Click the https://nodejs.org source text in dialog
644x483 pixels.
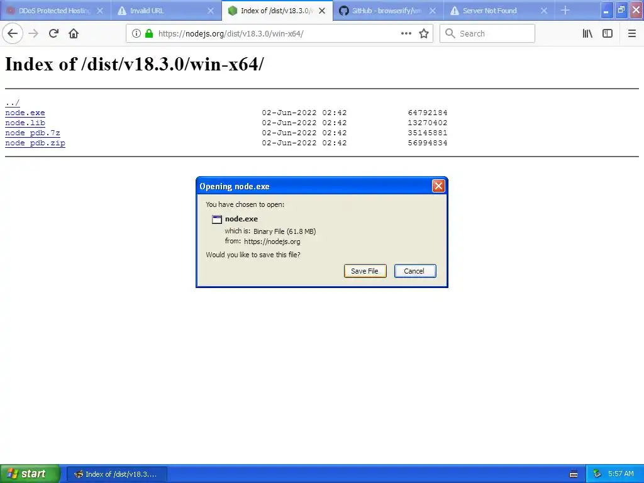point(272,241)
